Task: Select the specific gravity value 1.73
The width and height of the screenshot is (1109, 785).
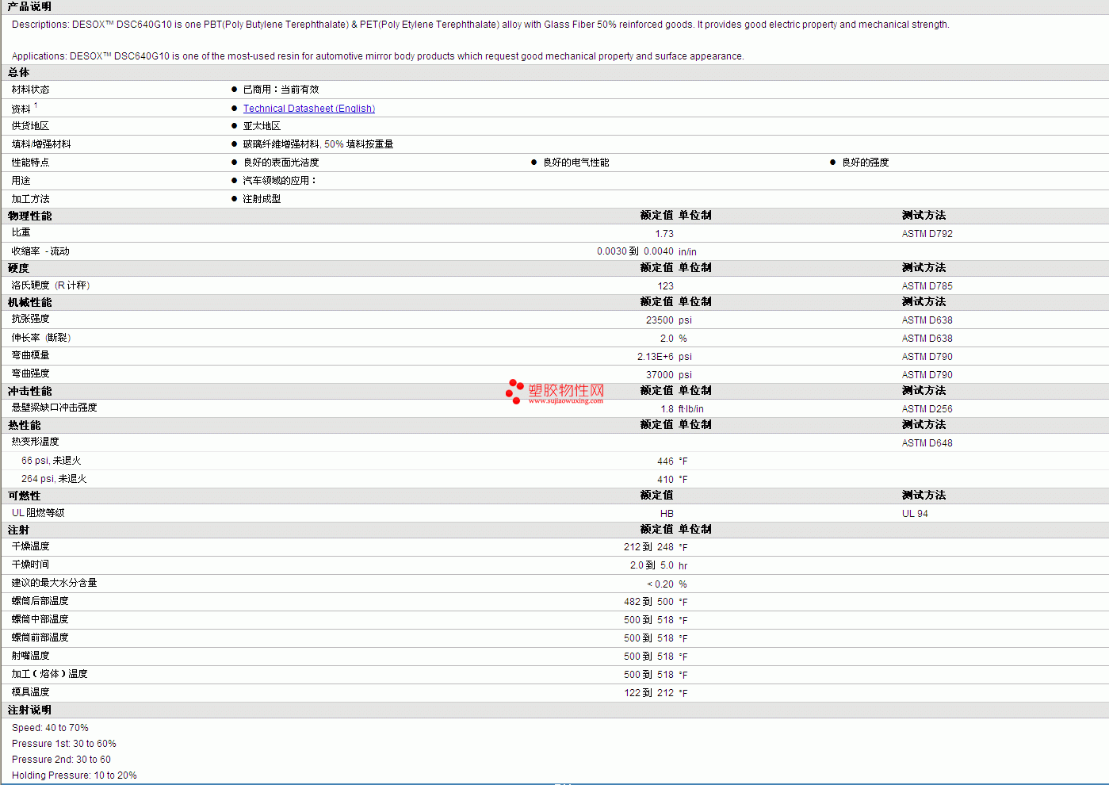Action: coord(664,234)
